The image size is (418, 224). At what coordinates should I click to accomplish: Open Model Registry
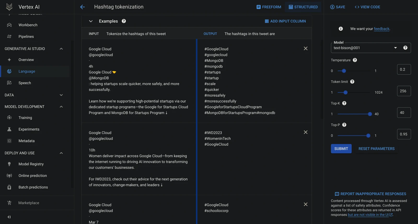pyautogui.click(x=31, y=164)
